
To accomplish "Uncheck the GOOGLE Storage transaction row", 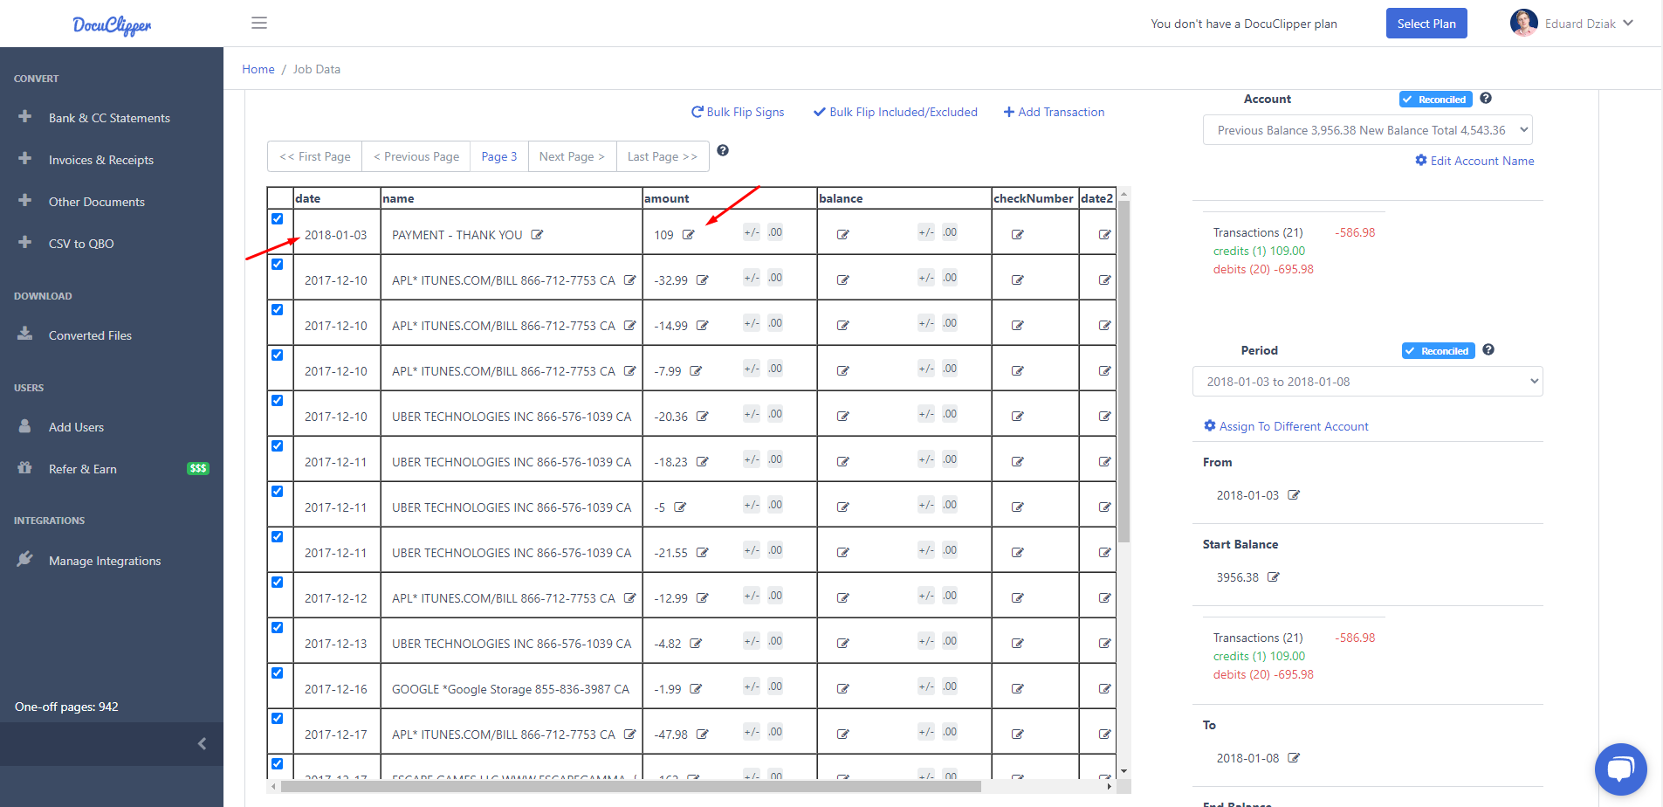I will (278, 672).
